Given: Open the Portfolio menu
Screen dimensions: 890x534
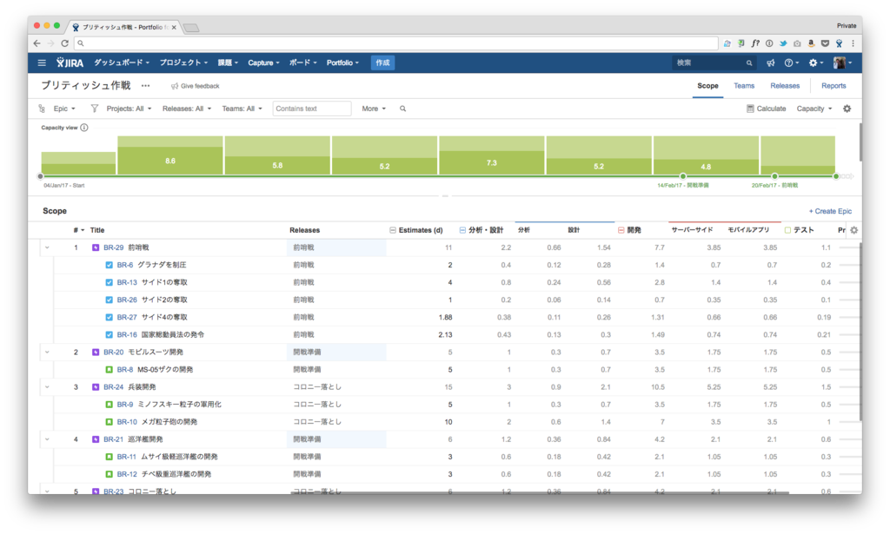Looking at the screenshot, I should pos(342,63).
